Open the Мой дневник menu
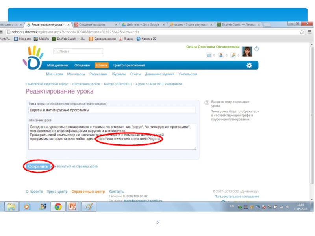The image size is (315, 236). pos(57,65)
